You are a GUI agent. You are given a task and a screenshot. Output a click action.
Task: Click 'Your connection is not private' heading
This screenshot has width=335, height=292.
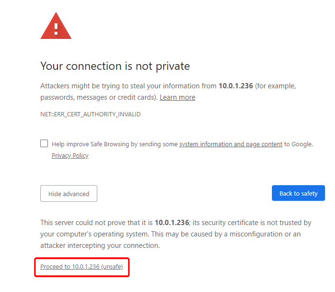115,66
